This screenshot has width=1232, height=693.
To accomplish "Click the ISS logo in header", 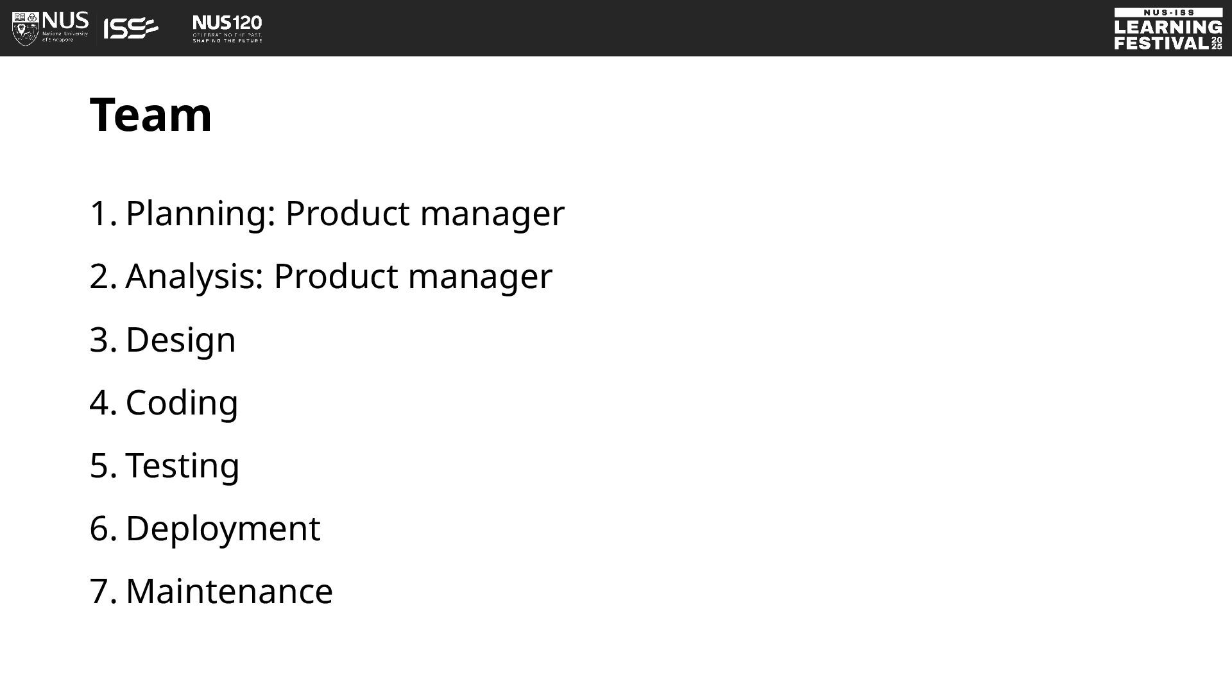I will 131,28.
